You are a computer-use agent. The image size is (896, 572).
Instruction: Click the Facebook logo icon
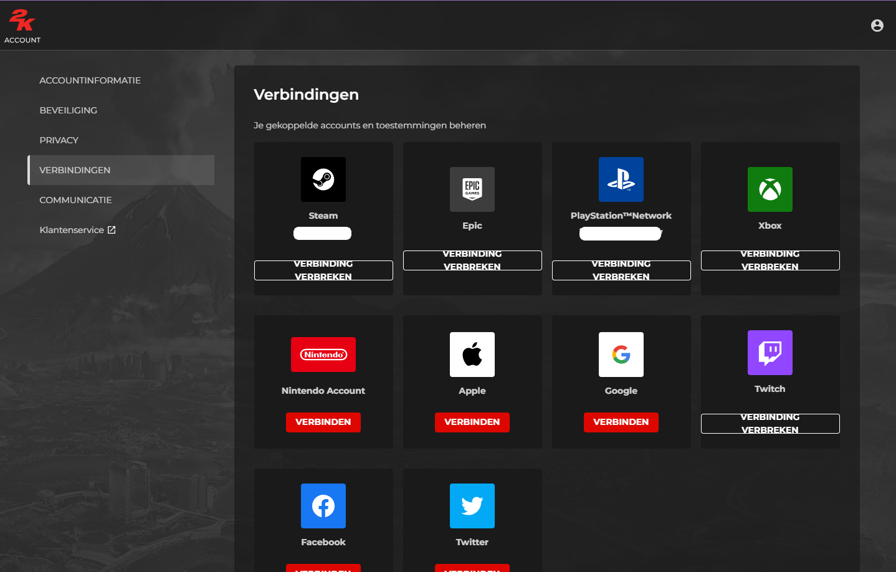coord(323,506)
